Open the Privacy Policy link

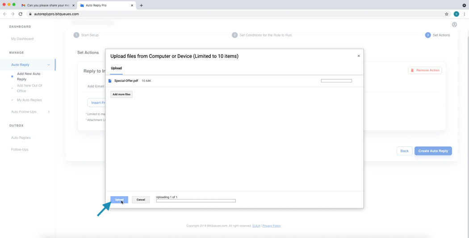[x=271, y=226]
